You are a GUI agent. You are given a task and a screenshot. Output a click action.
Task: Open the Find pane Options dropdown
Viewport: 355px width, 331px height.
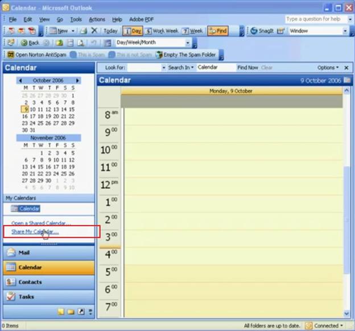(x=328, y=68)
